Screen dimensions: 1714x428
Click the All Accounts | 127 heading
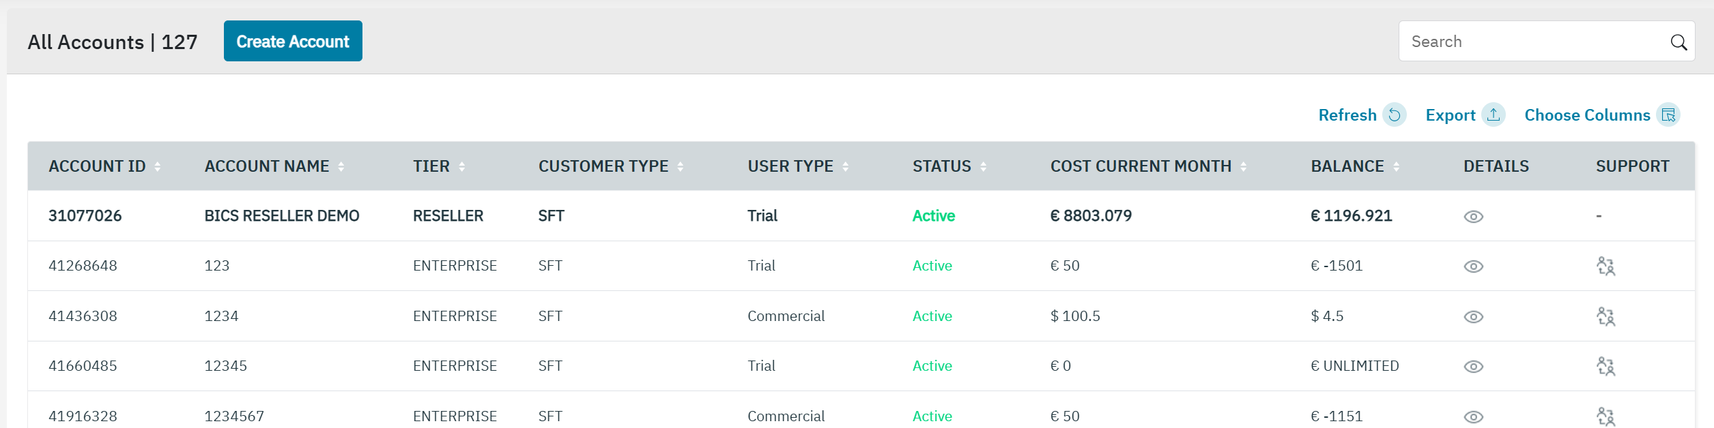[113, 42]
